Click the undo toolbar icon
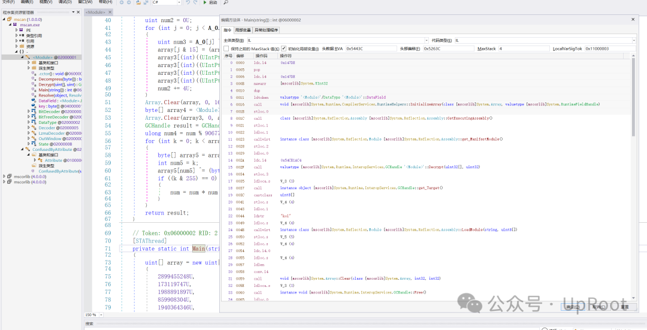 [x=188, y=2]
